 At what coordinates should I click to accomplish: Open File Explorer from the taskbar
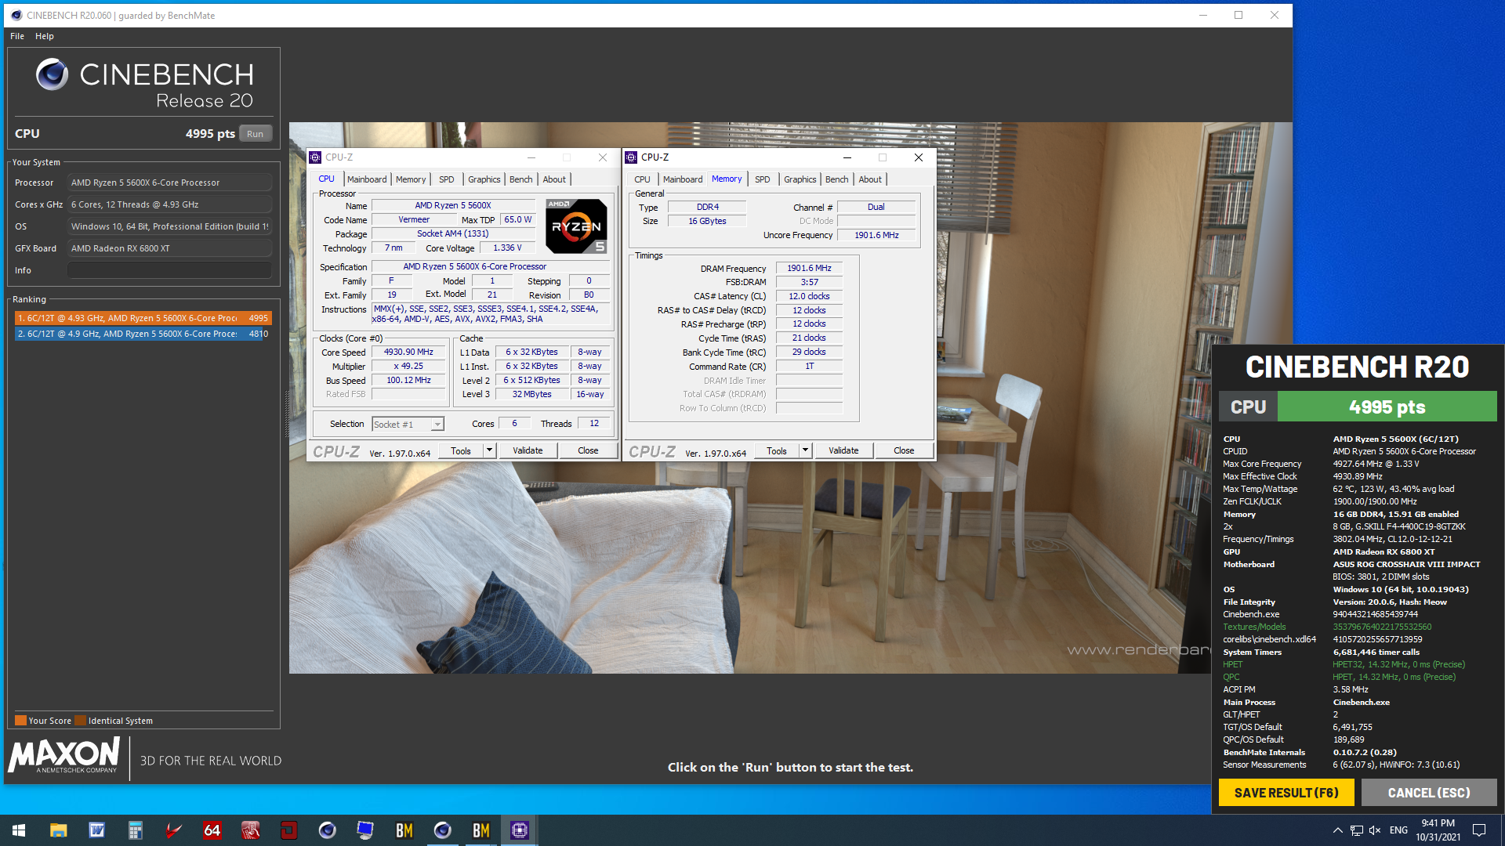click(x=58, y=830)
